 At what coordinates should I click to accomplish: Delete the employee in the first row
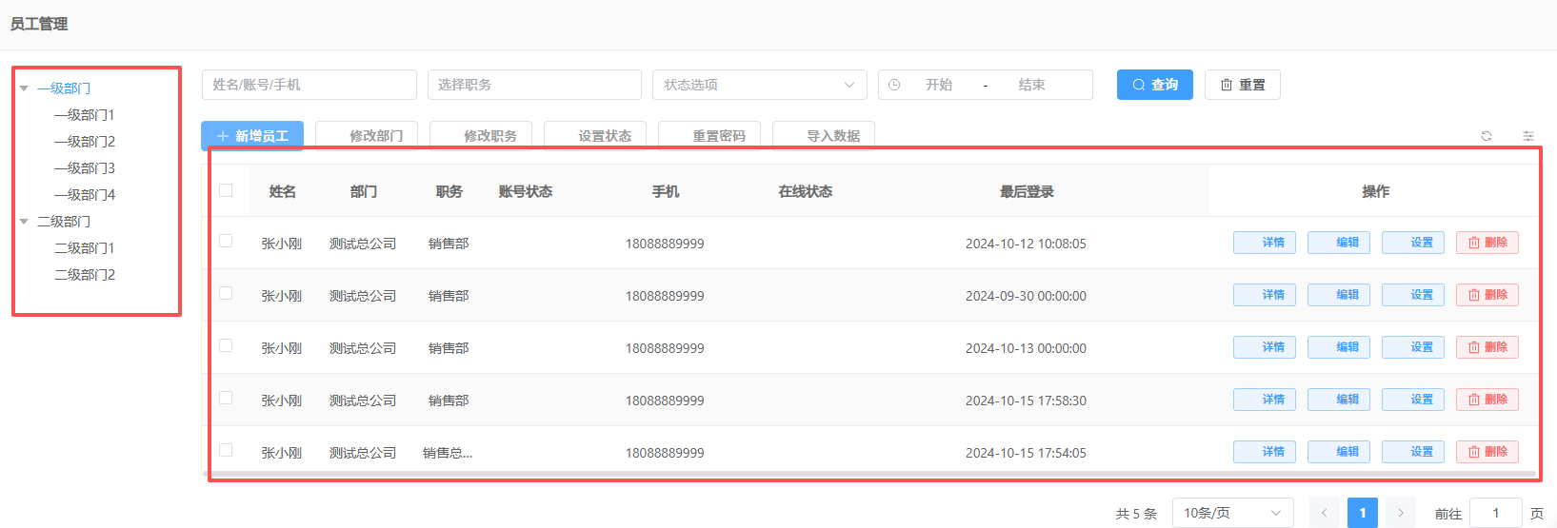pos(1487,243)
